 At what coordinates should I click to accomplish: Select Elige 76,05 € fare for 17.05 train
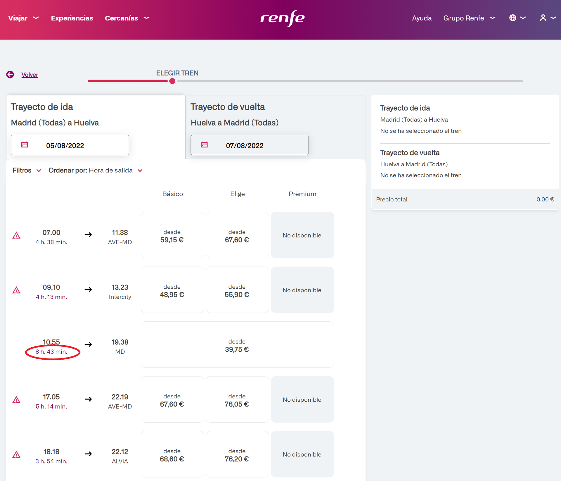[x=237, y=400]
